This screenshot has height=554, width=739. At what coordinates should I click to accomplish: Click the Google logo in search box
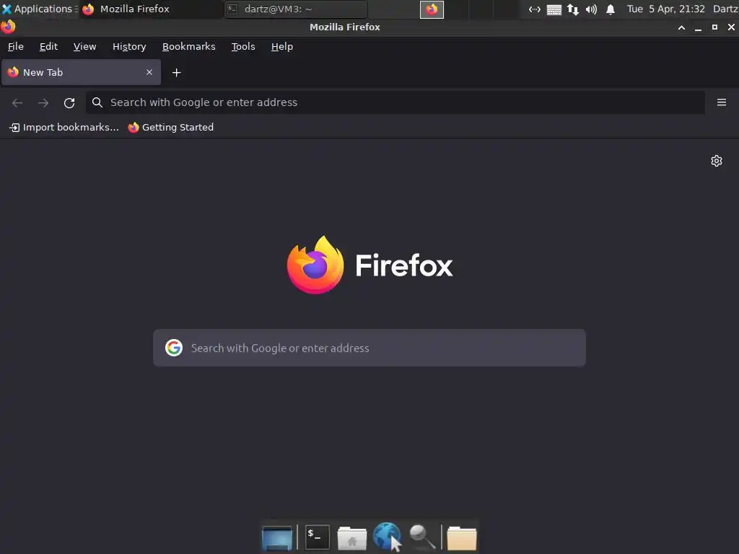174,348
